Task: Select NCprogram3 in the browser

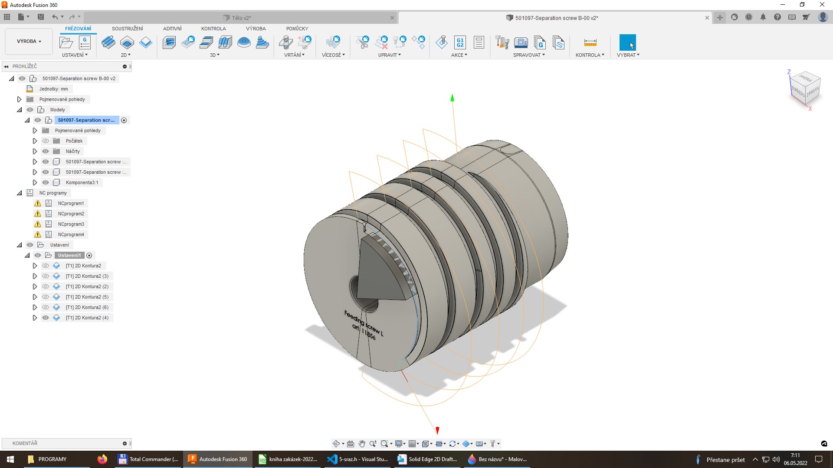Action: click(x=71, y=224)
